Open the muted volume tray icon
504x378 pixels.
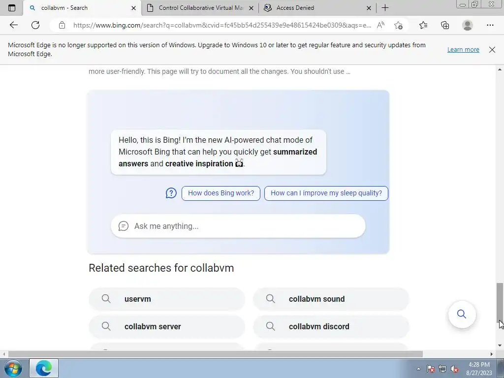[454, 369]
